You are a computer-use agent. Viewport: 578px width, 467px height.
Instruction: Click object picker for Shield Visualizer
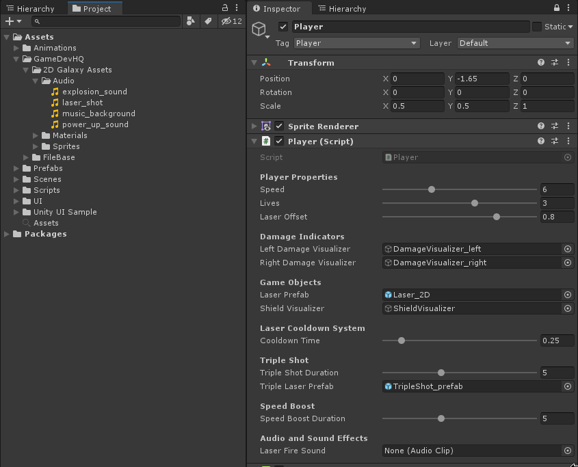(x=568, y=308)
